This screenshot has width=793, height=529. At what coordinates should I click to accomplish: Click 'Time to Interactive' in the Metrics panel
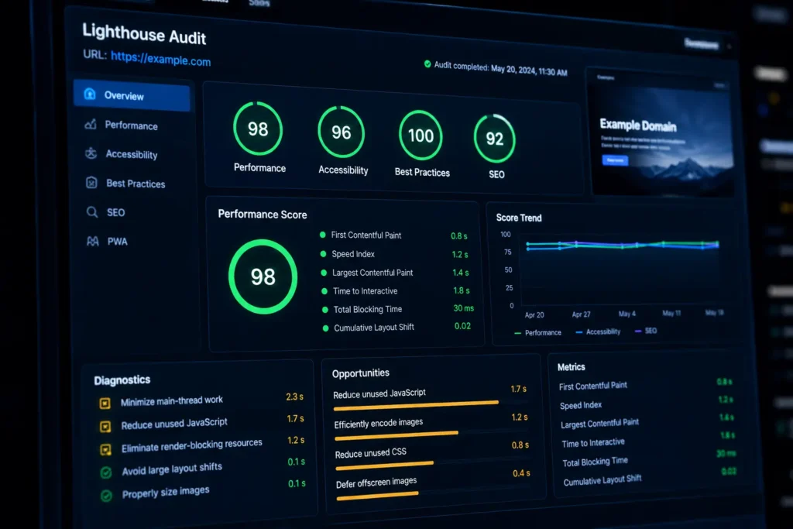pyautogui.click(x=592, y=443)
